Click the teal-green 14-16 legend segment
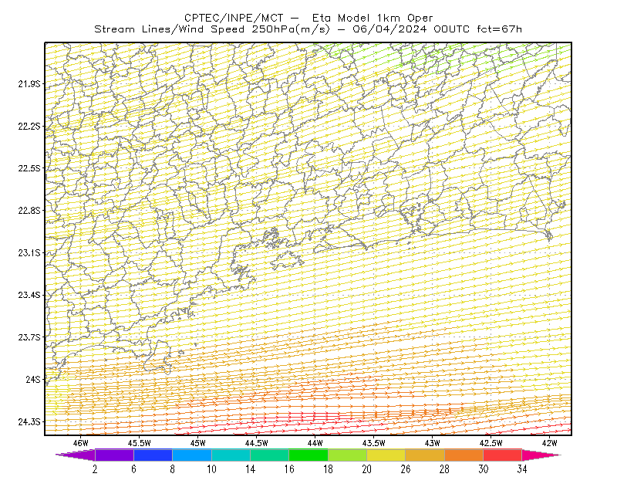This screenshot has width=617, height=477. [269, 455]
